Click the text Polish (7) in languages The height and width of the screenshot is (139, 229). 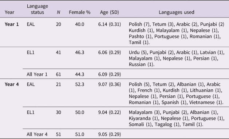coord(139,24)
